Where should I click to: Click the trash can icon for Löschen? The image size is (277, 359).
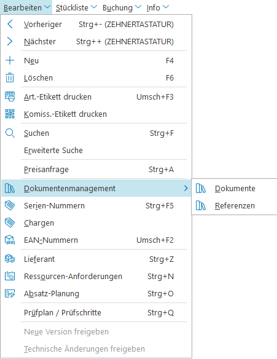coord(10,77)
